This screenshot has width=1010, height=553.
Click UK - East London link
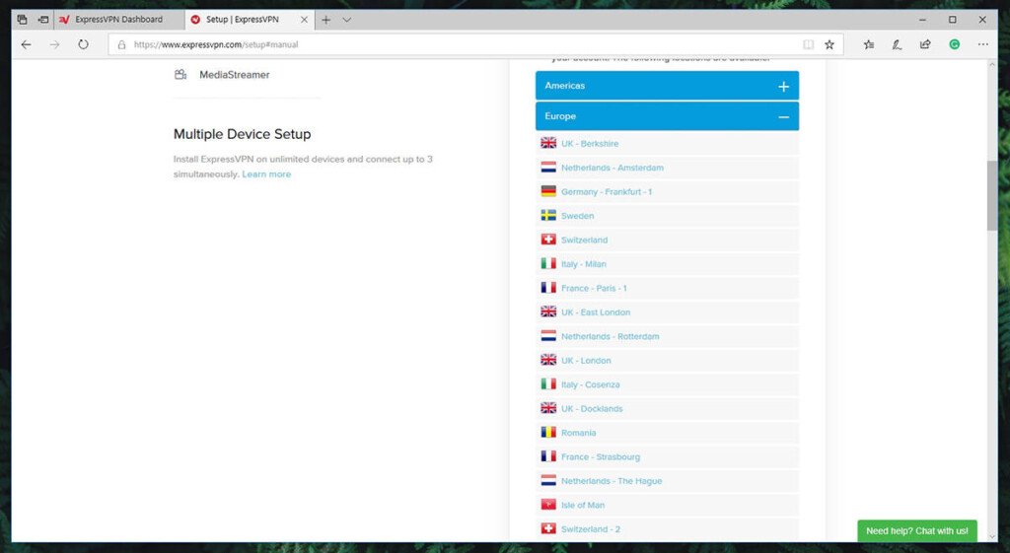(595, 312)
